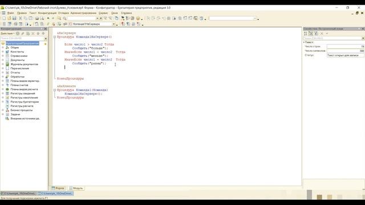This screenshot has width=365, height=205.
Task: Open the Администрирование menu
Action: 83,13
